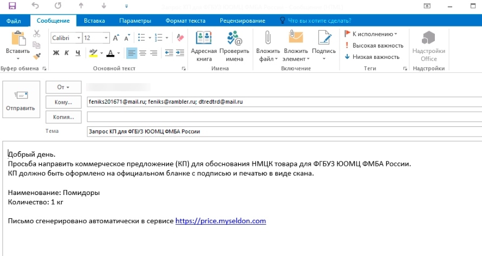The width and height of the screenshot is (482, 256).
Task: Open the Параметры ribbon tab
Action: [135, 21]
